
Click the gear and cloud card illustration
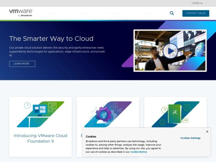[108, 114]
